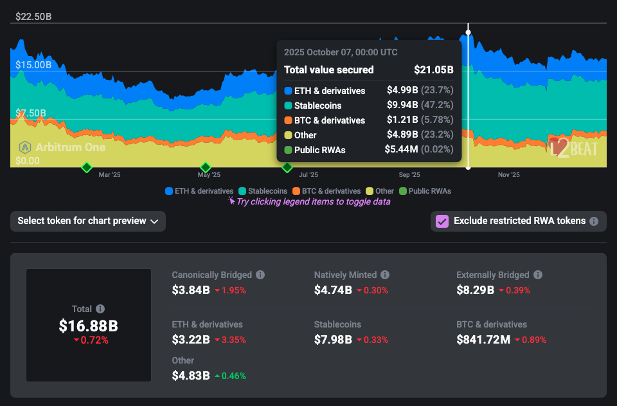Click the Total $16.88B summary box
The image size is (617, 406).
89,326
